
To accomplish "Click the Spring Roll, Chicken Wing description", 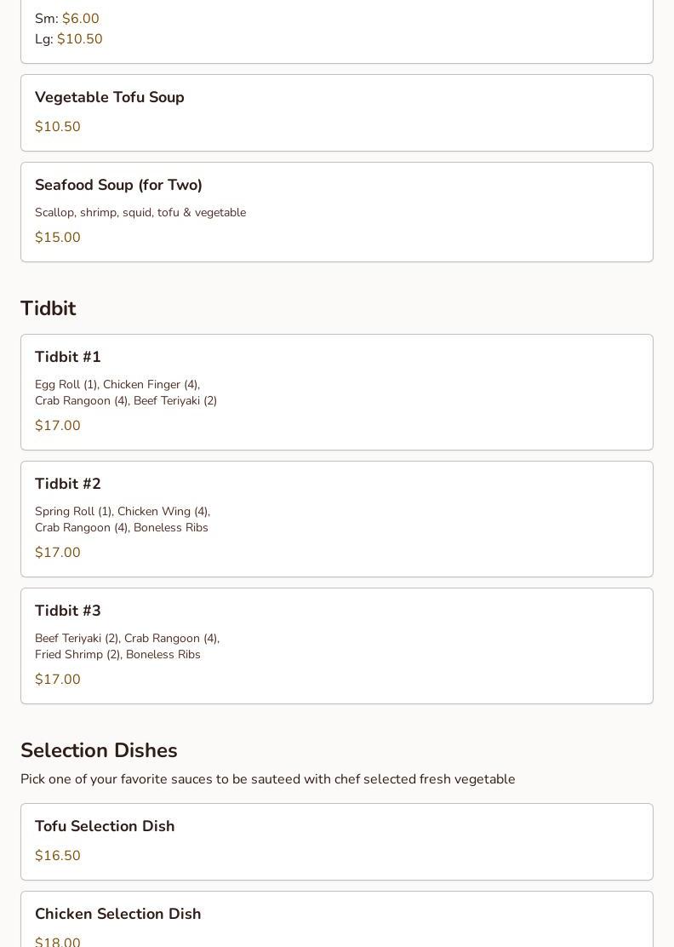I will 123,519.
